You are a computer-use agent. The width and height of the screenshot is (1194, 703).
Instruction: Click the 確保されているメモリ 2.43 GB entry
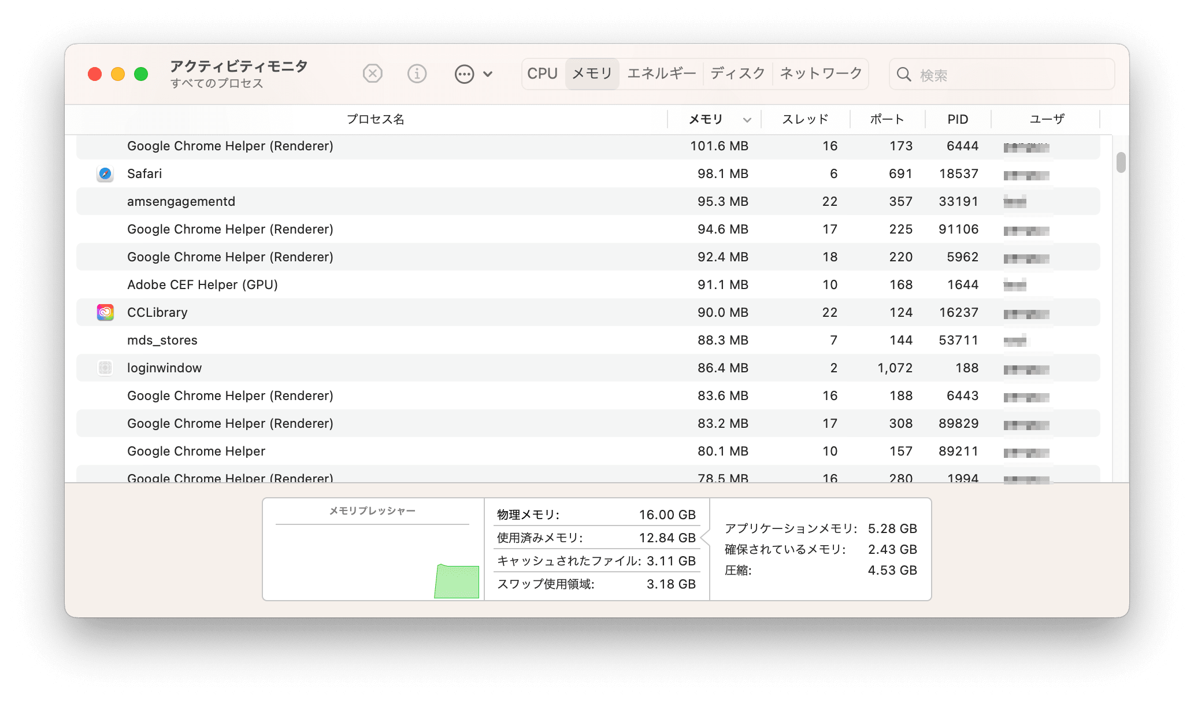[x=821, y=549]
